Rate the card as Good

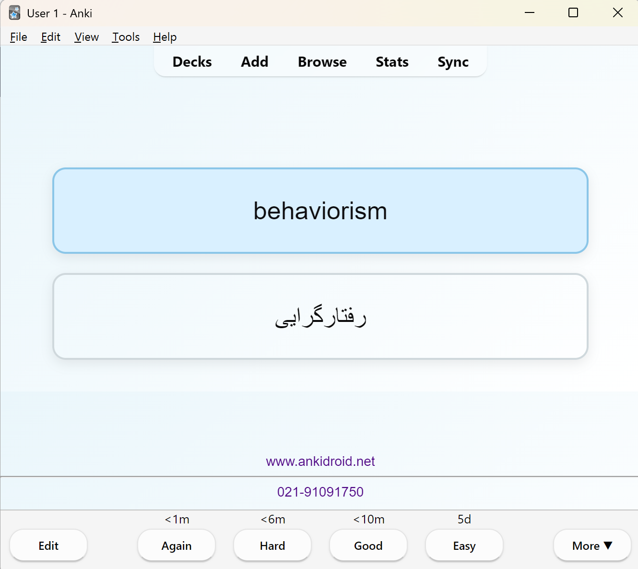(368, 545)
